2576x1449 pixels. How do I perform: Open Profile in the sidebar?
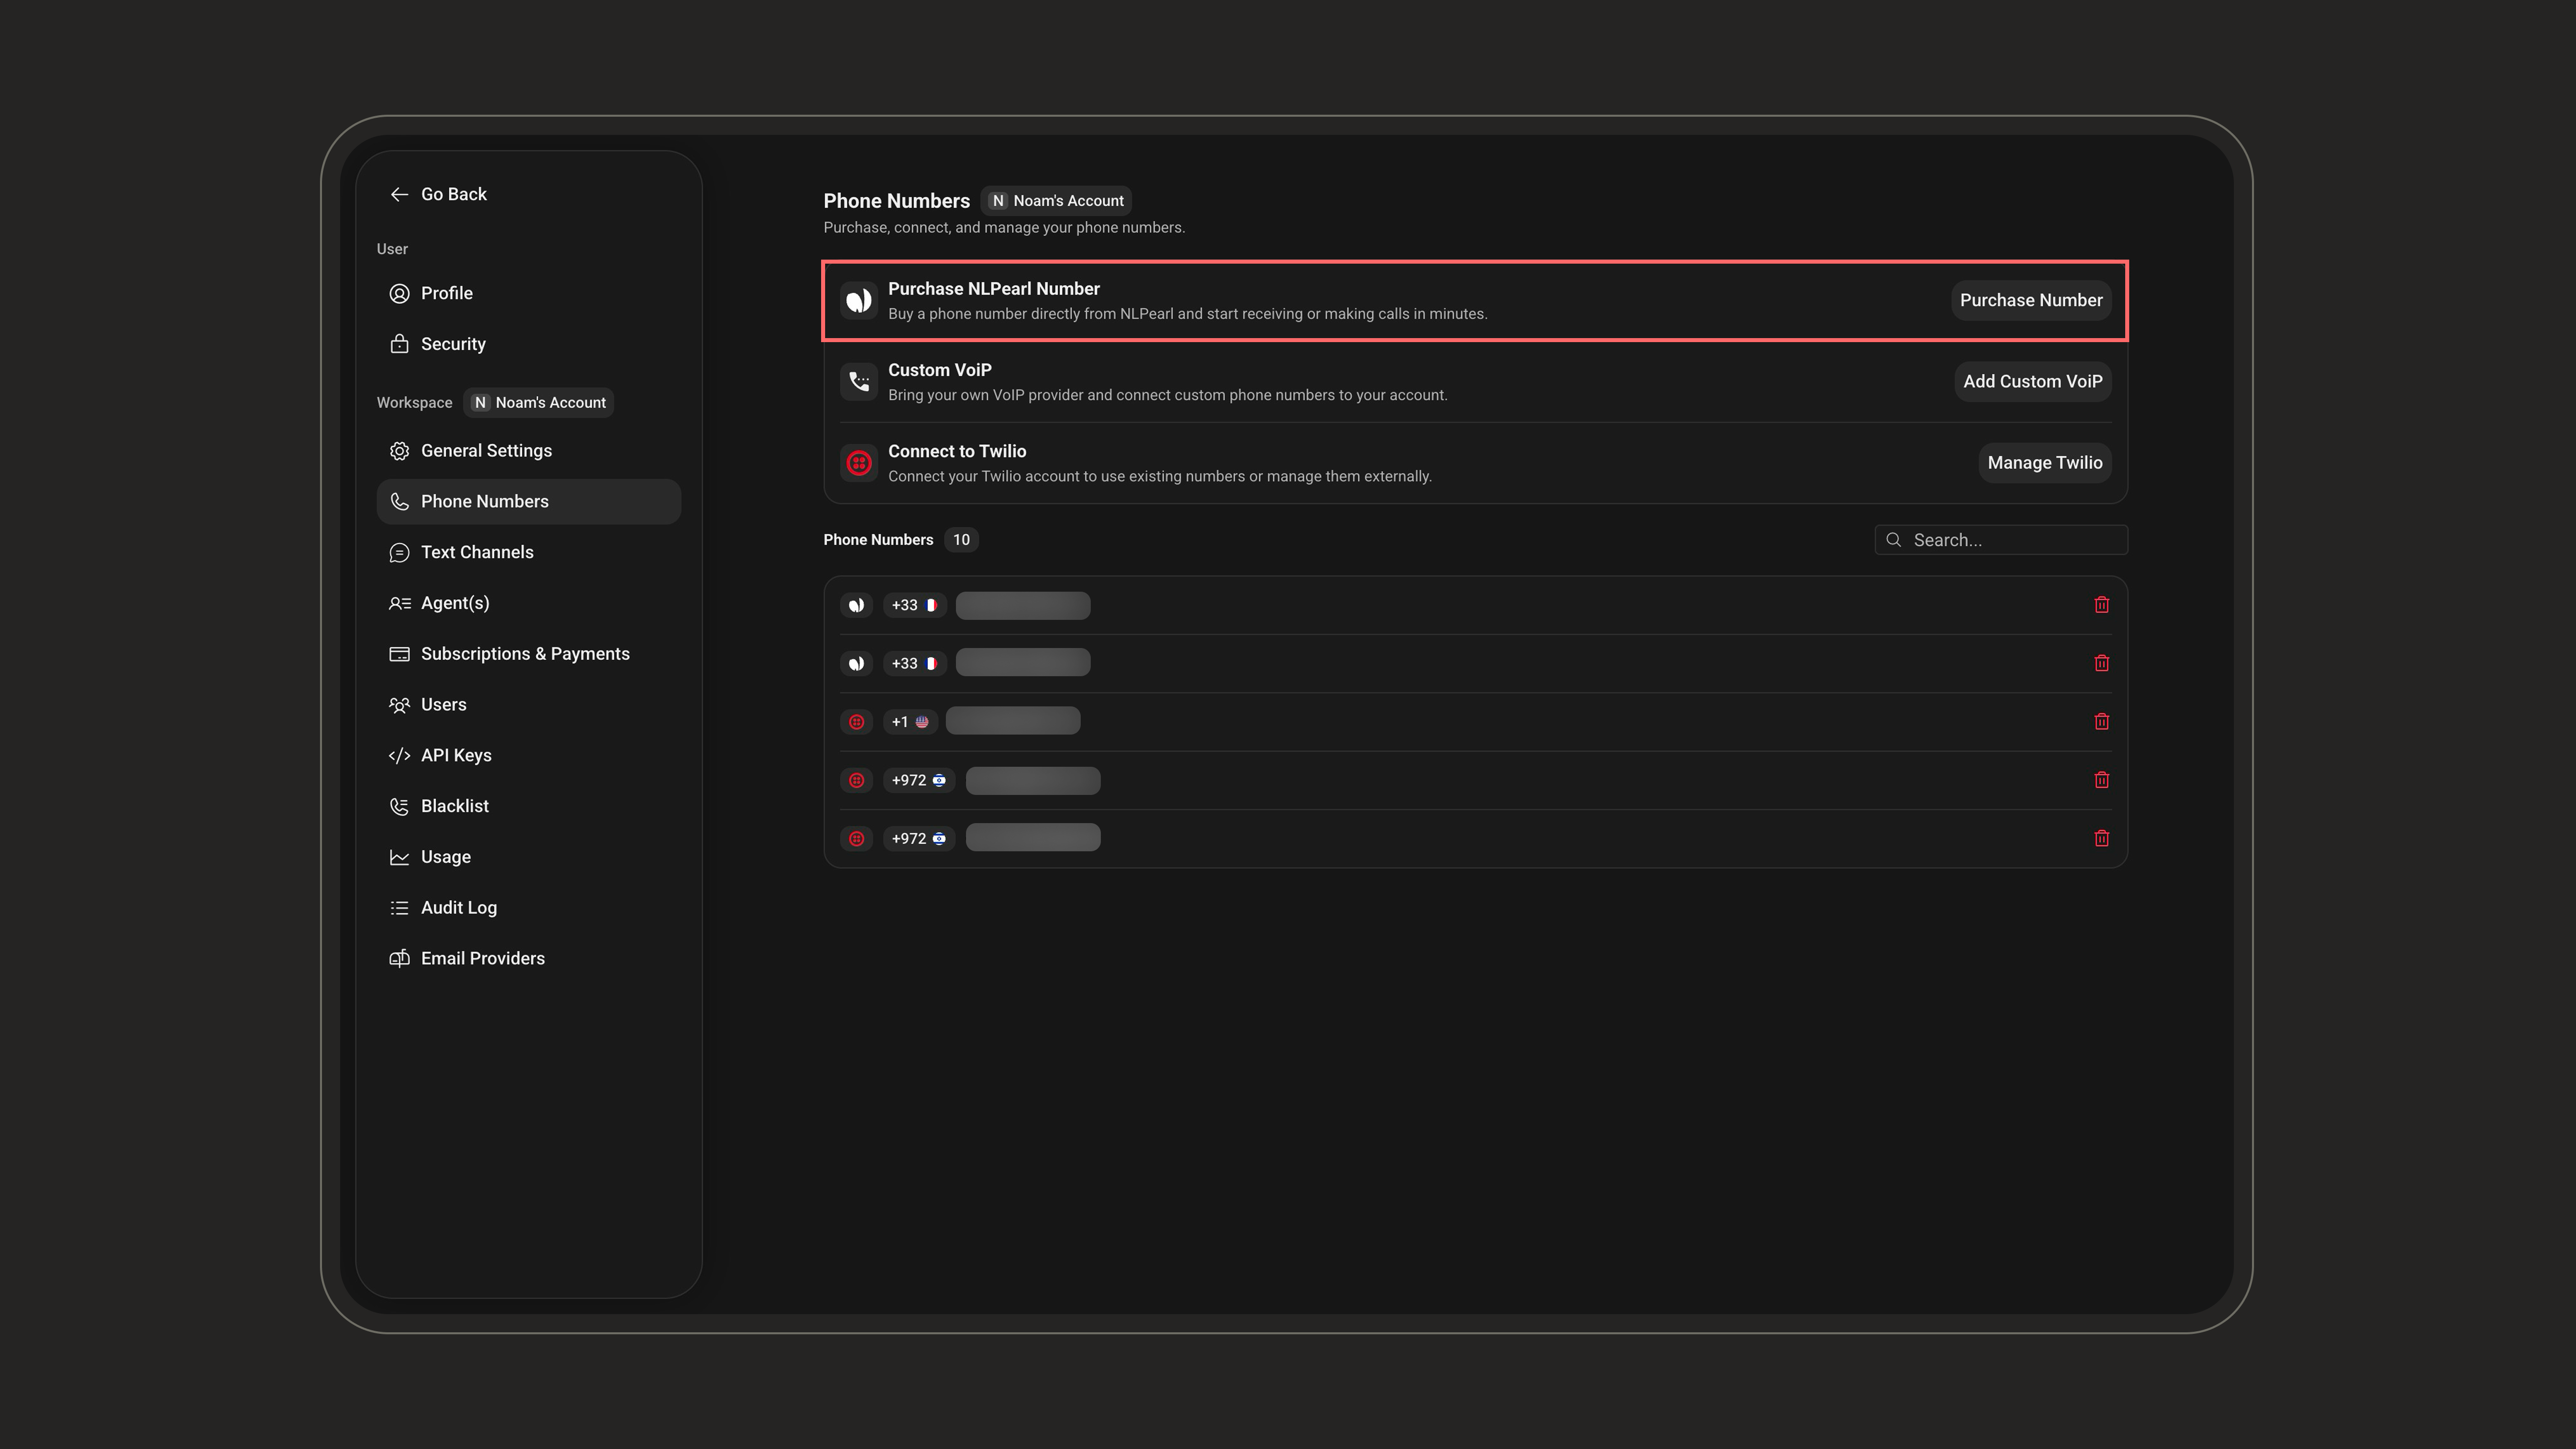click(x=528, y=293)
